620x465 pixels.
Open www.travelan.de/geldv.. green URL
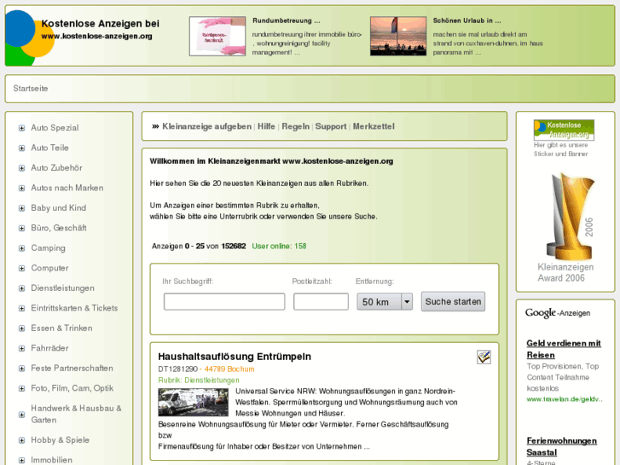pyautogui.click(x=565, y=399)
